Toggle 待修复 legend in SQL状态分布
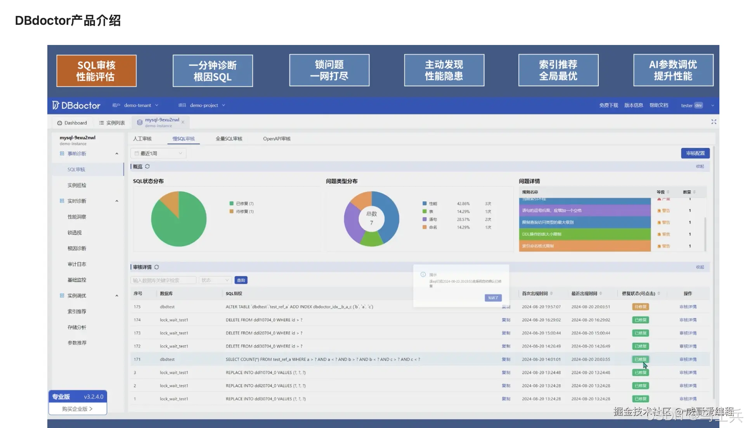This screenshot has width=745, height=428. [241, 212]
